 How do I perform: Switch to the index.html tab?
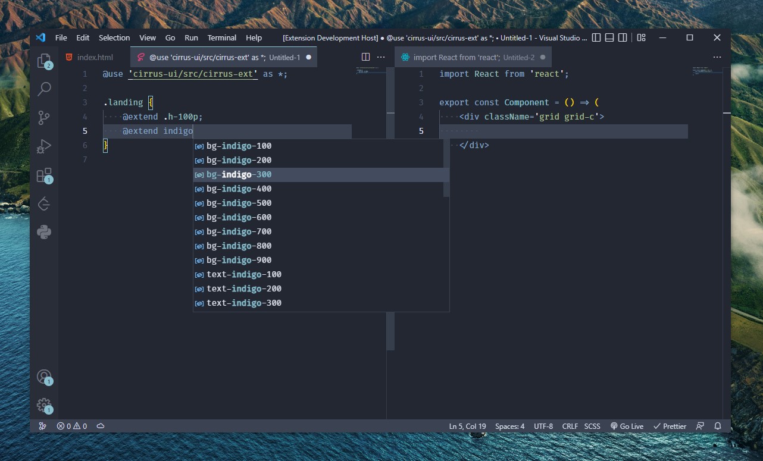(x=94, y=57)
